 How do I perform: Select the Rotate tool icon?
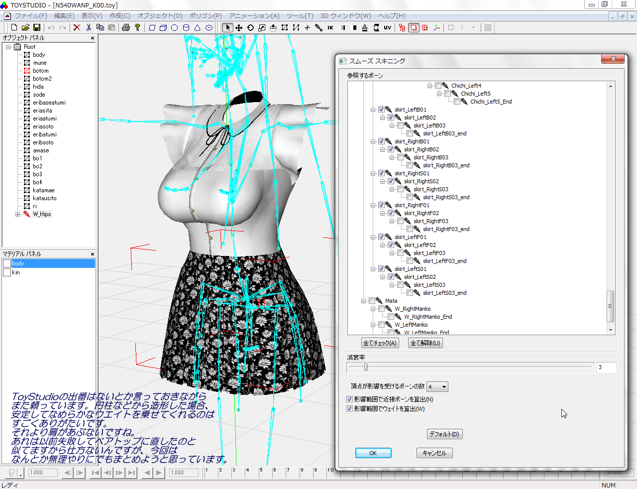pyautogui.click(x=250, y=28)
